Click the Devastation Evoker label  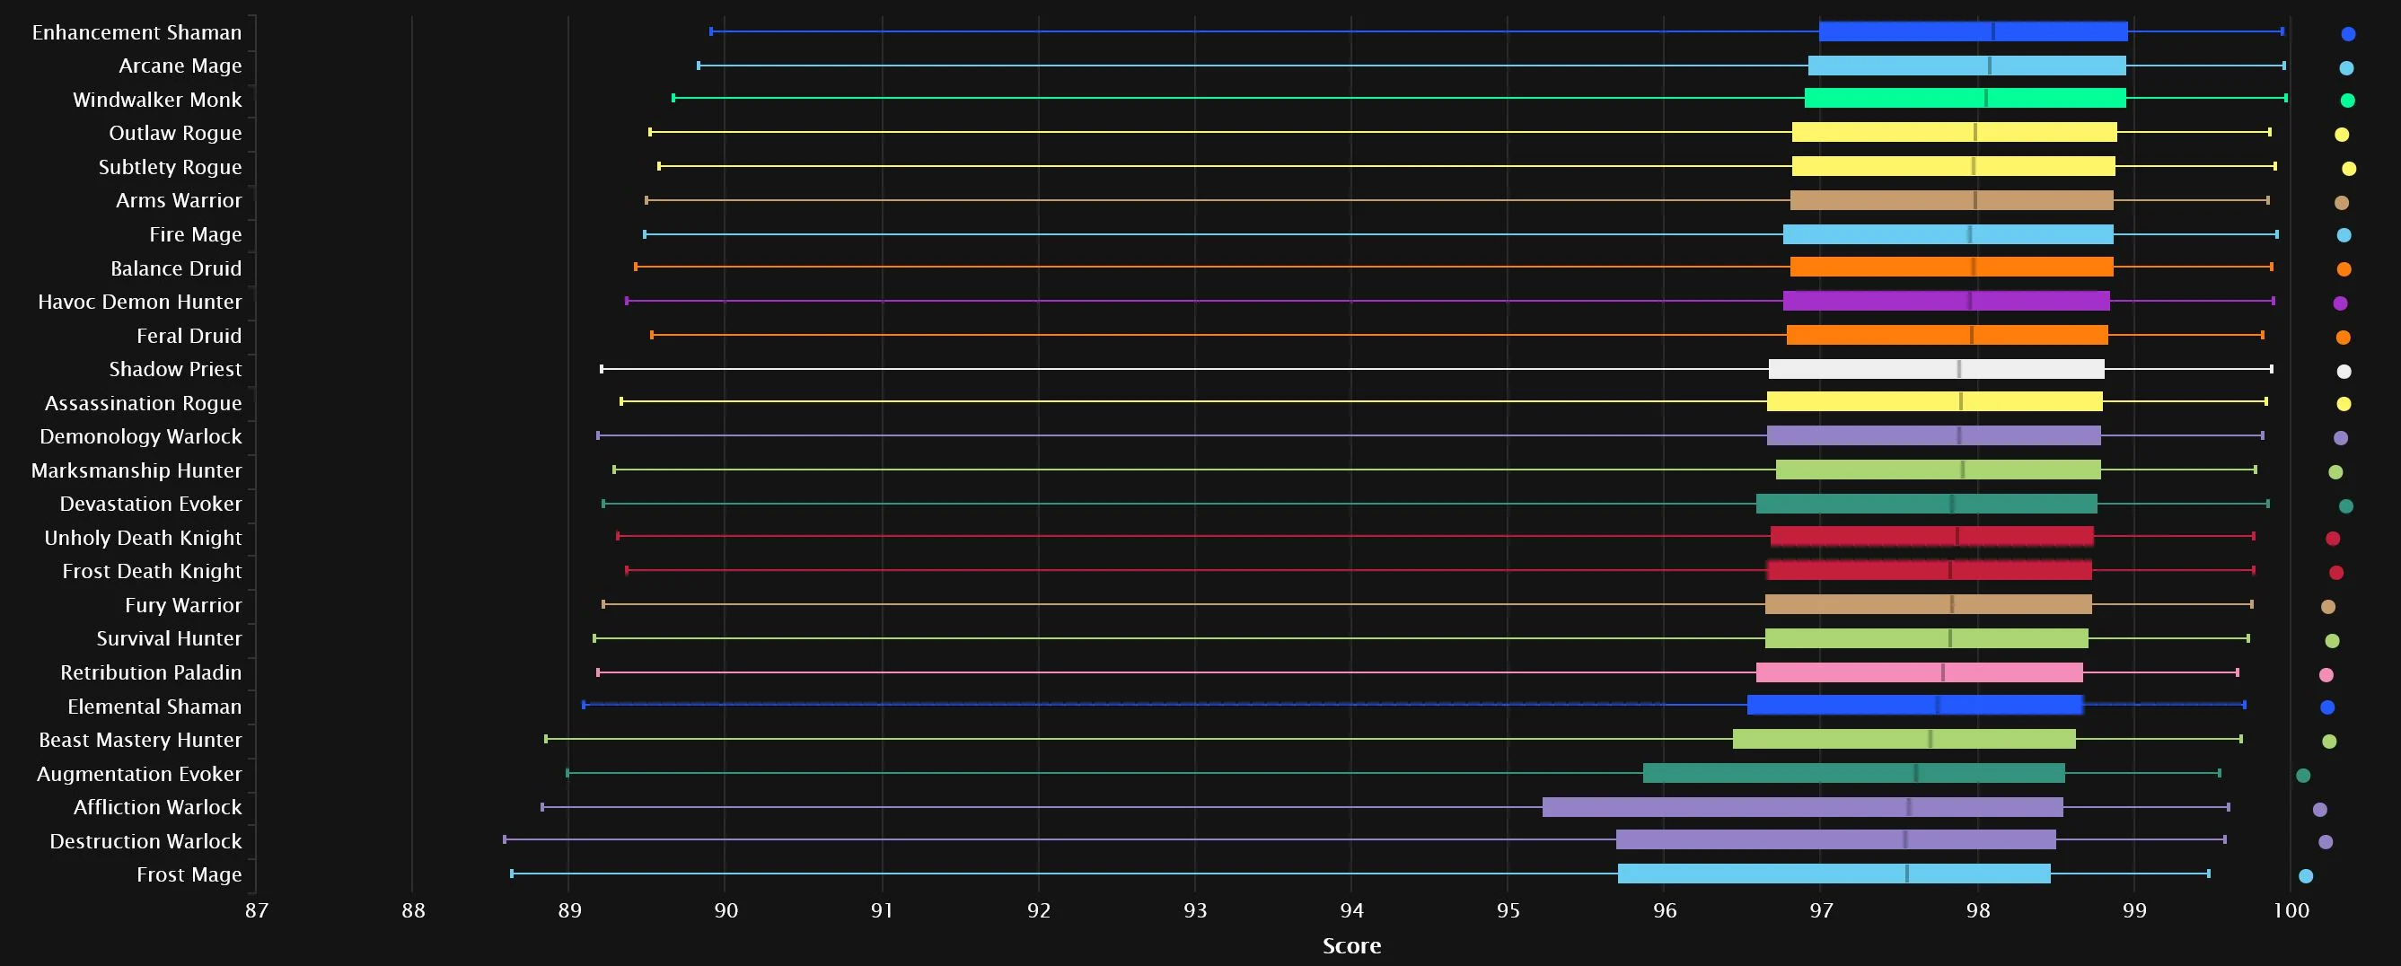coord(150,504)
